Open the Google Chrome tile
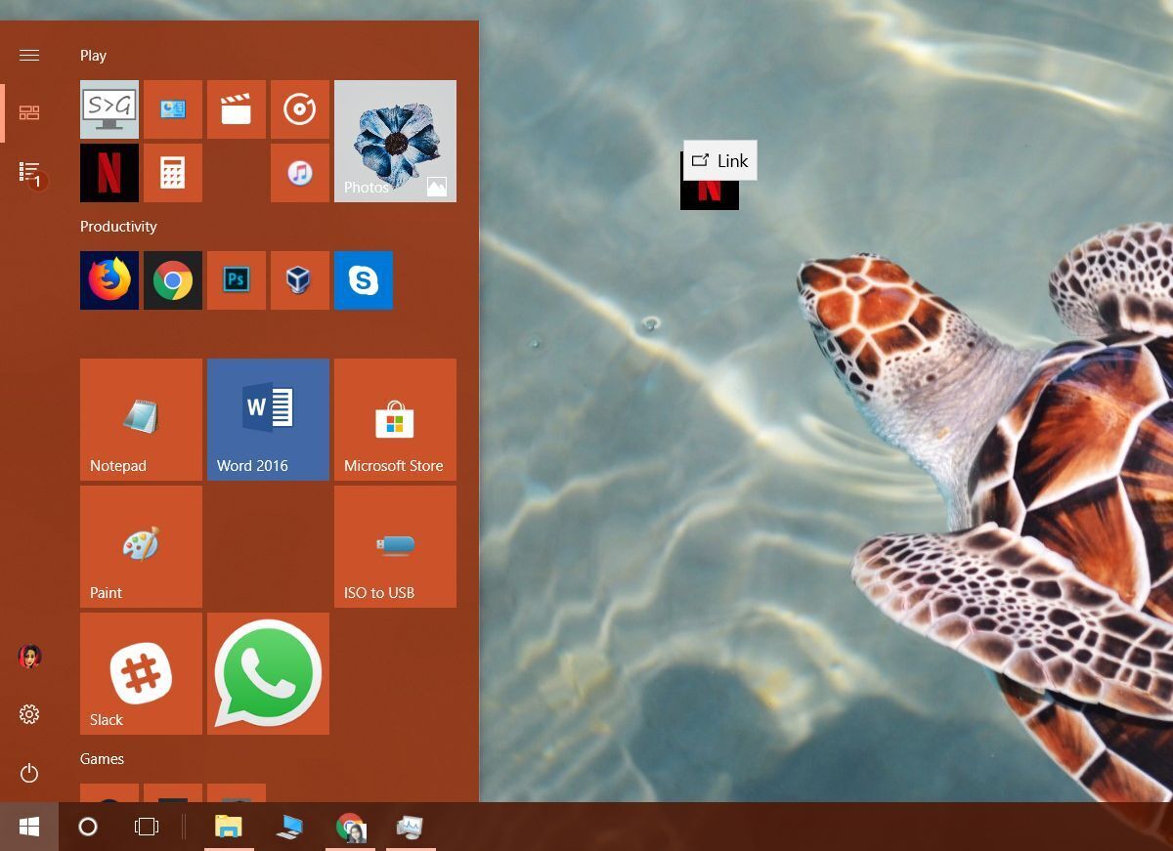 172,280
